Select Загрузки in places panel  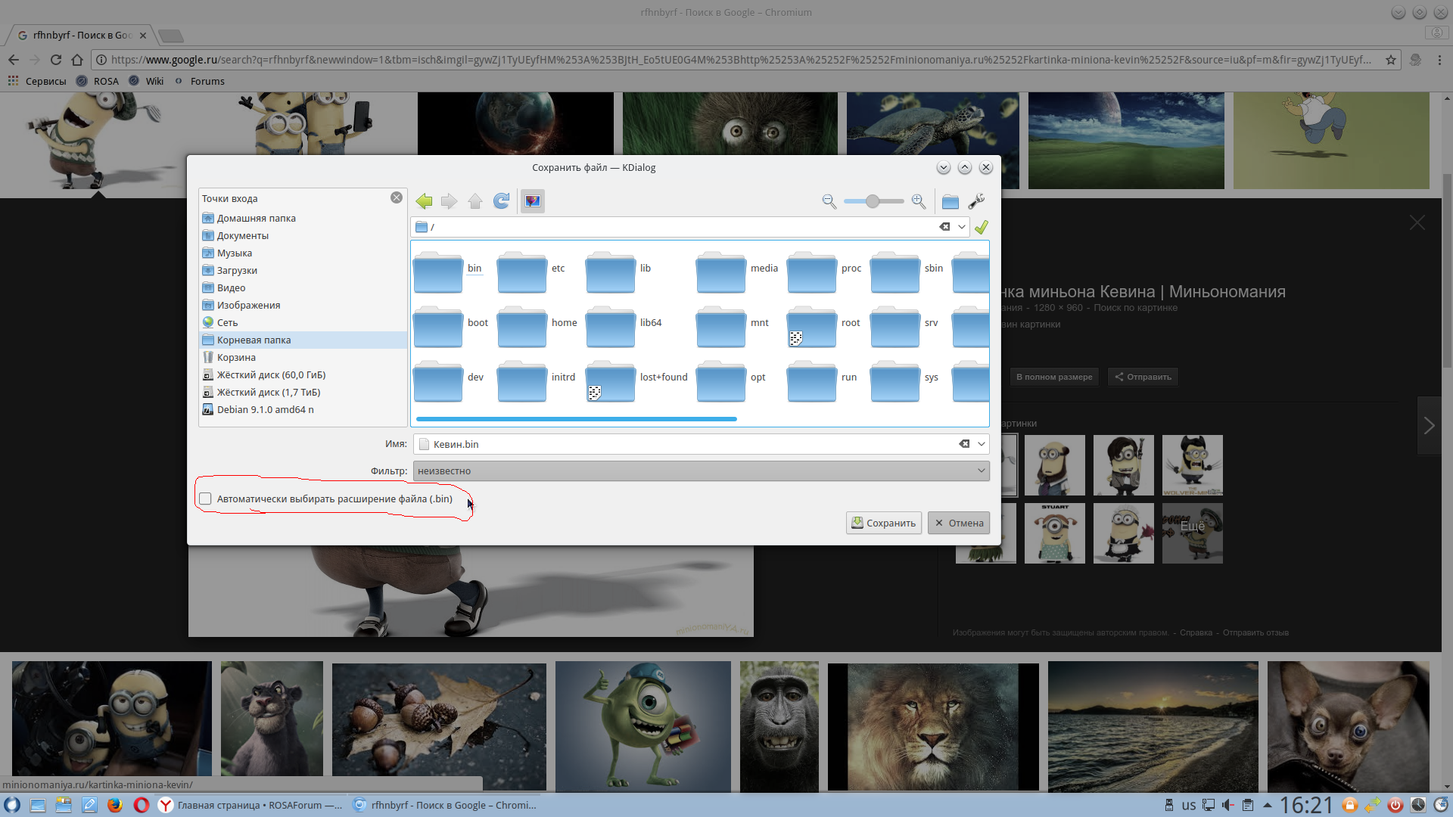(x=237, y=270)
